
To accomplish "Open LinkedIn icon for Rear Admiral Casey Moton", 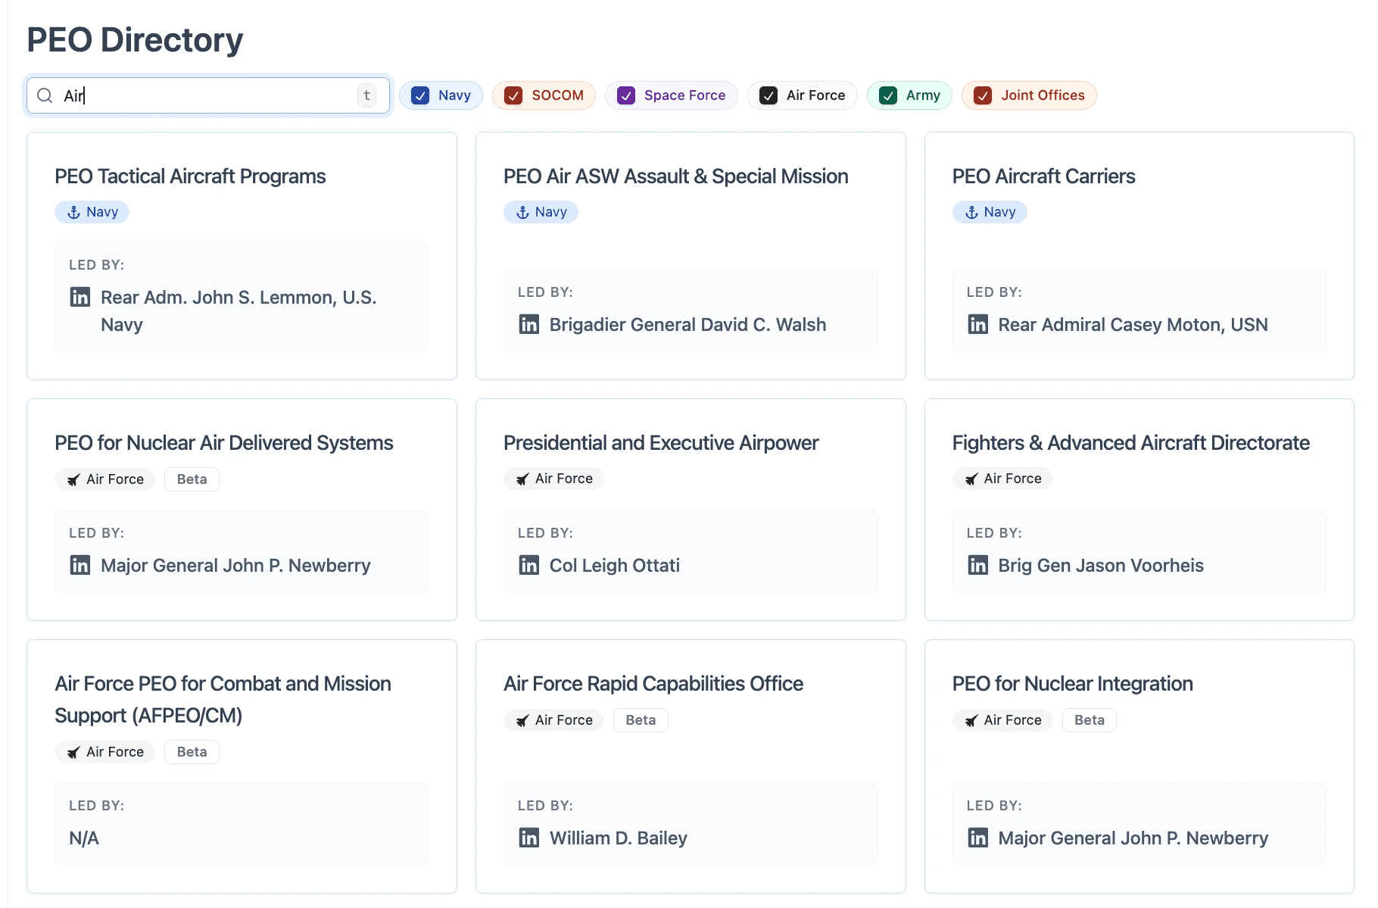I will 978,324.
